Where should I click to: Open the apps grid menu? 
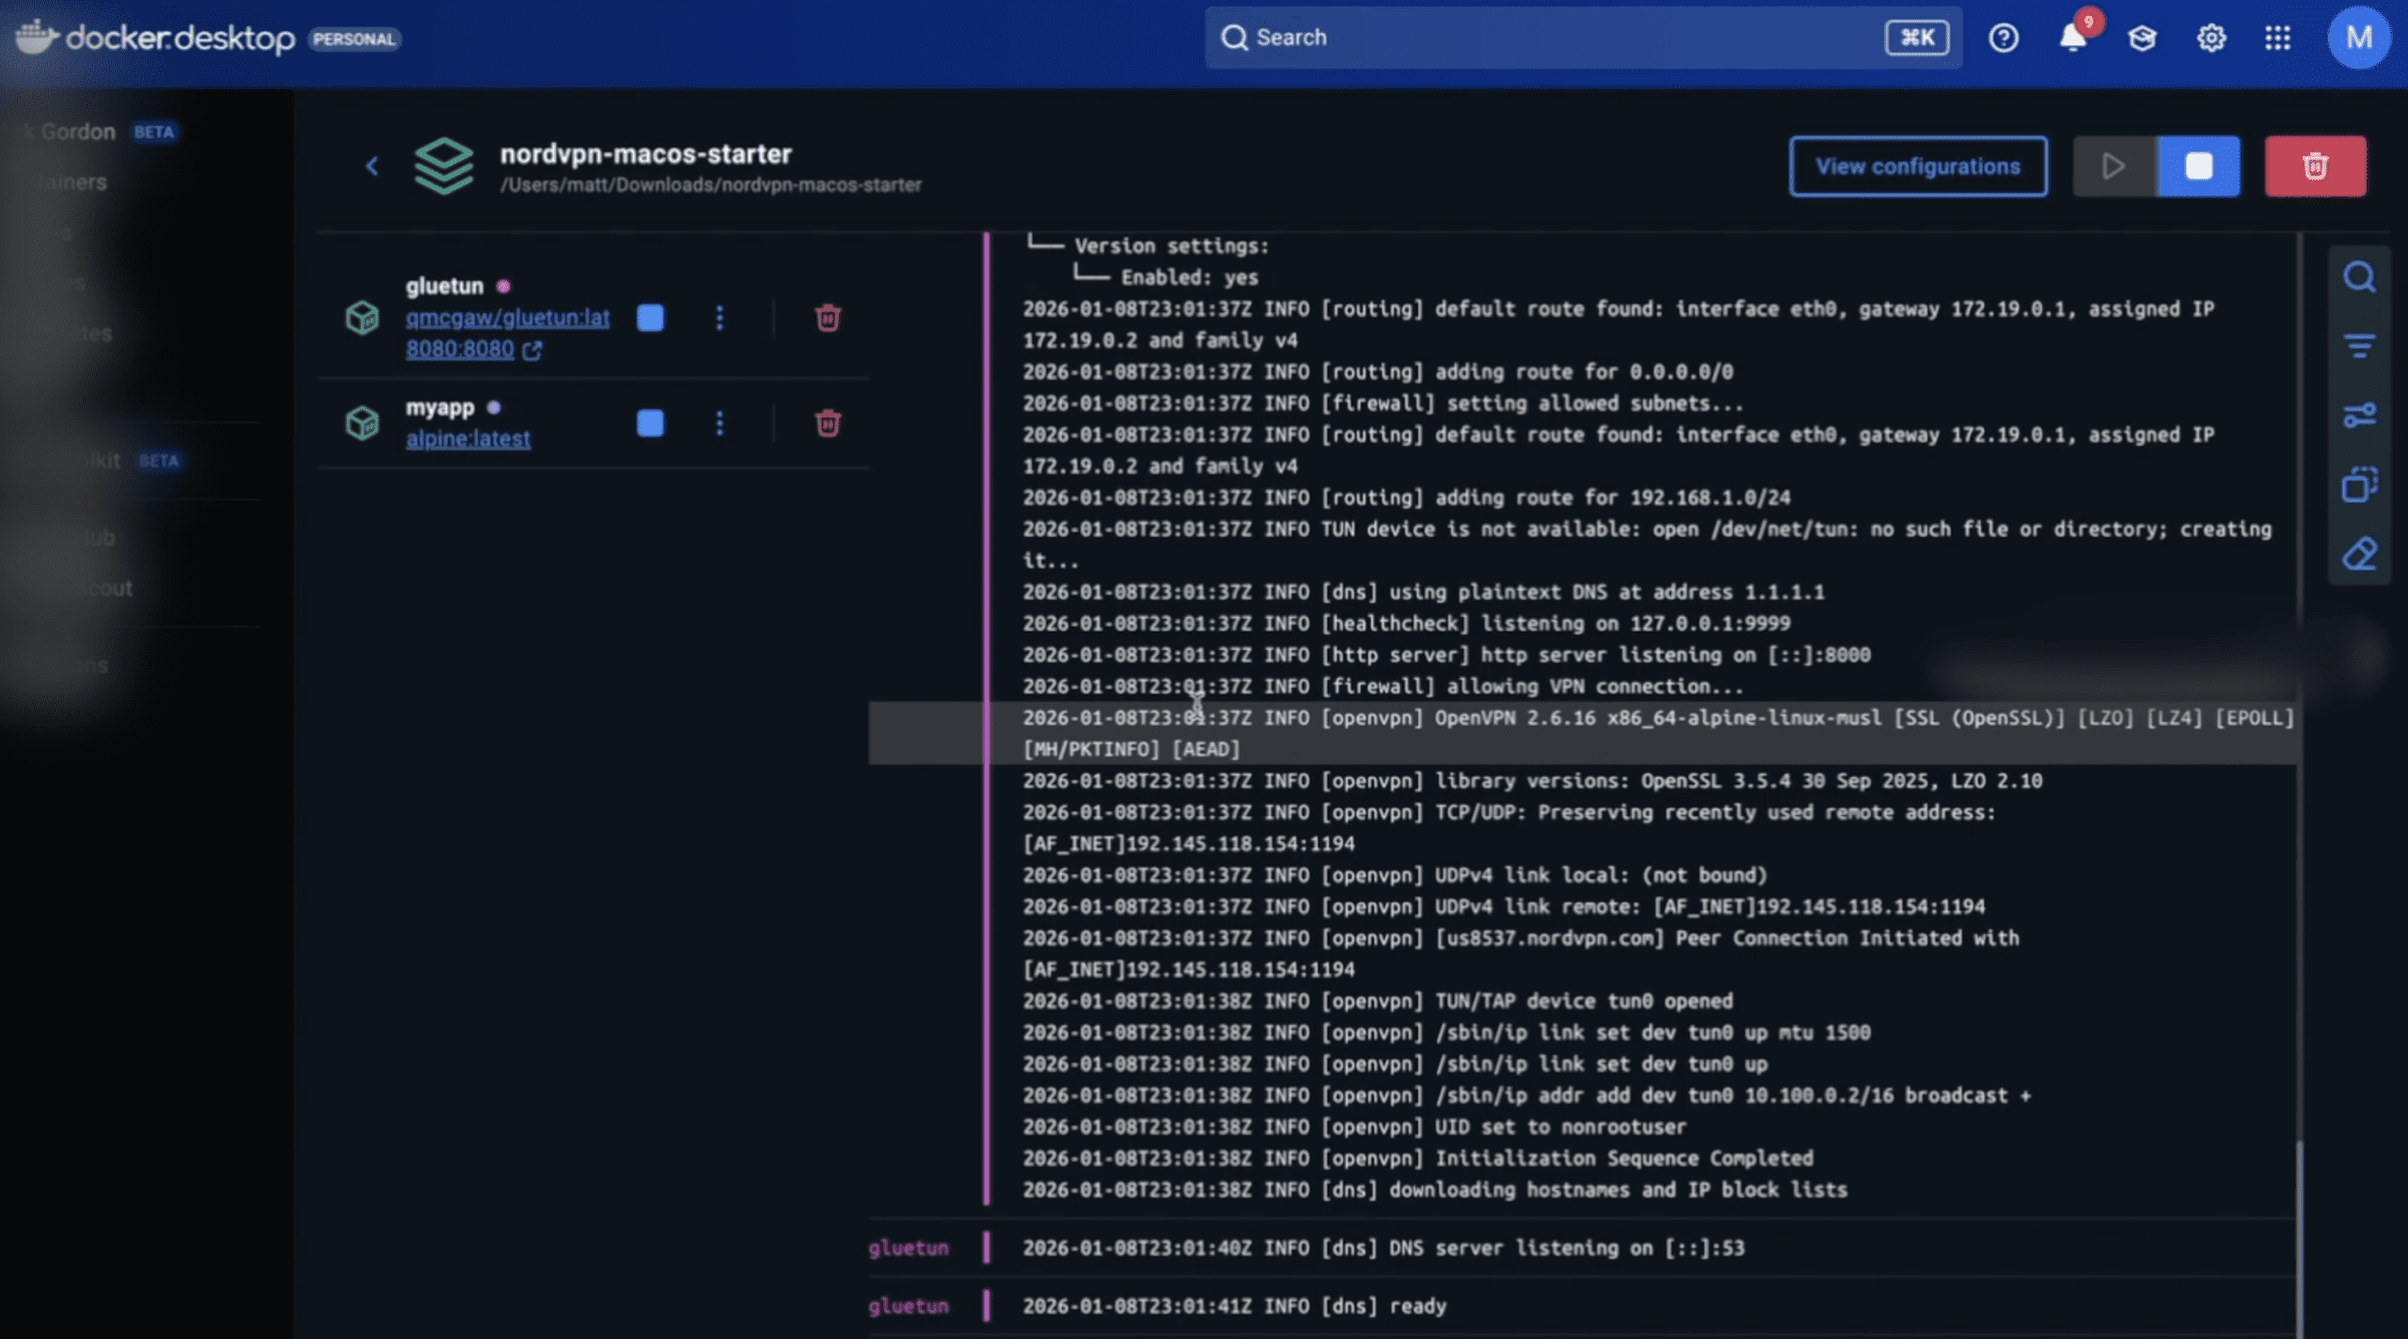(2277, 38)
